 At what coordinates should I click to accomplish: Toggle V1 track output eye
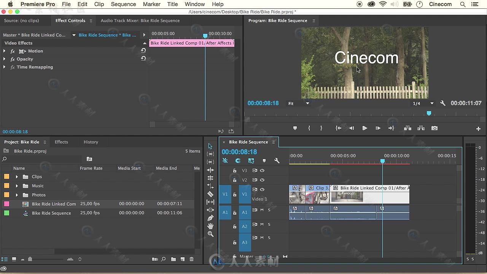262,190
